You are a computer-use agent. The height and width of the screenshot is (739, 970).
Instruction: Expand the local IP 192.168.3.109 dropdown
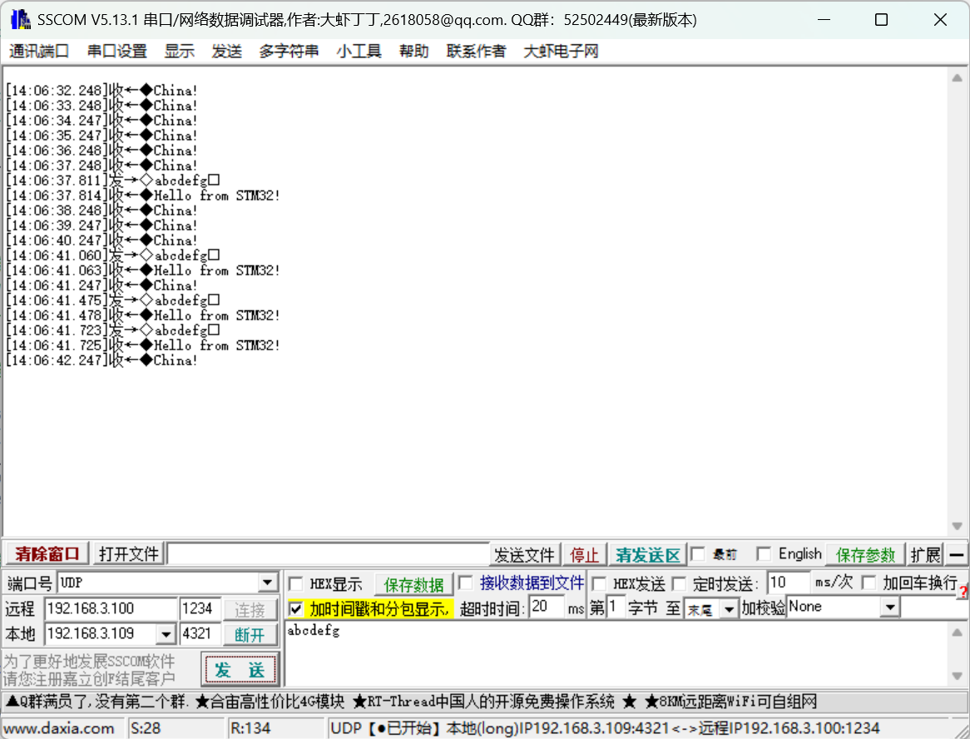click(166, 634)
